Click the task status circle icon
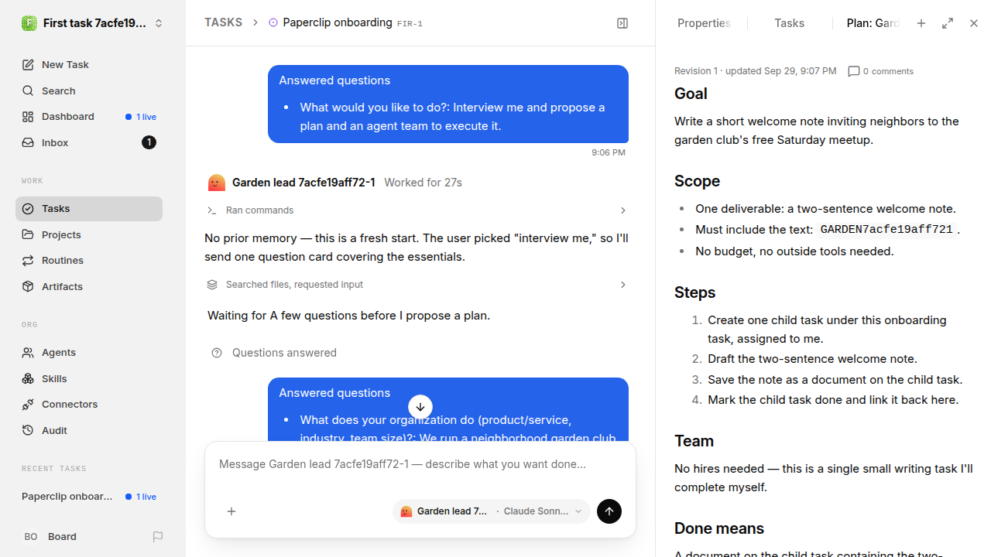 [x=273, y=23]
